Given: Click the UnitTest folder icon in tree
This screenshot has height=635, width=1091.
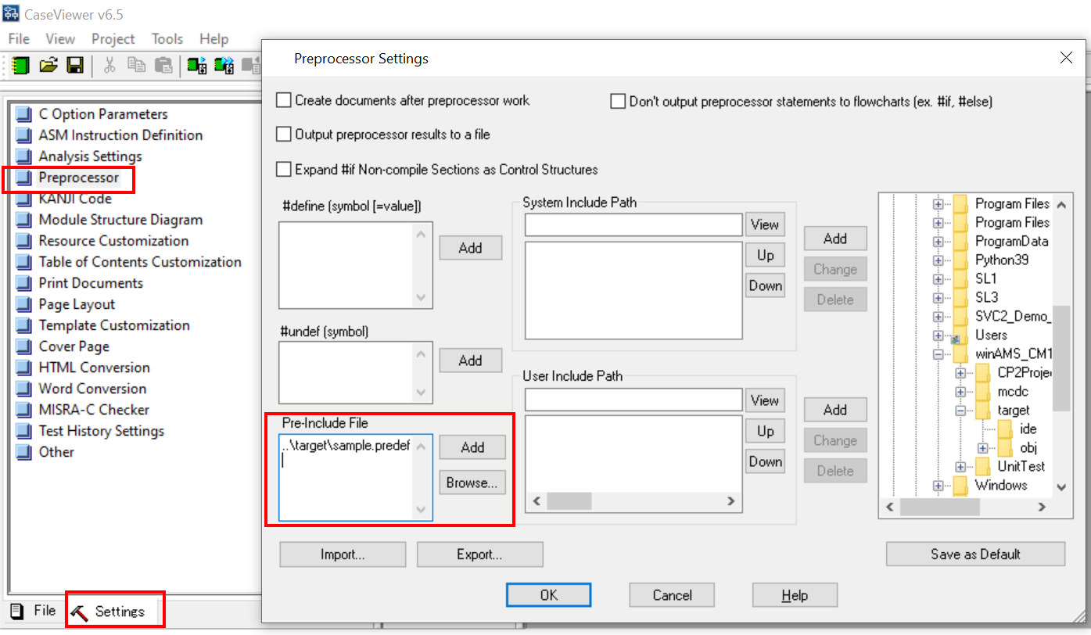Looking at the screenshot, I should (x=983, y=467).
